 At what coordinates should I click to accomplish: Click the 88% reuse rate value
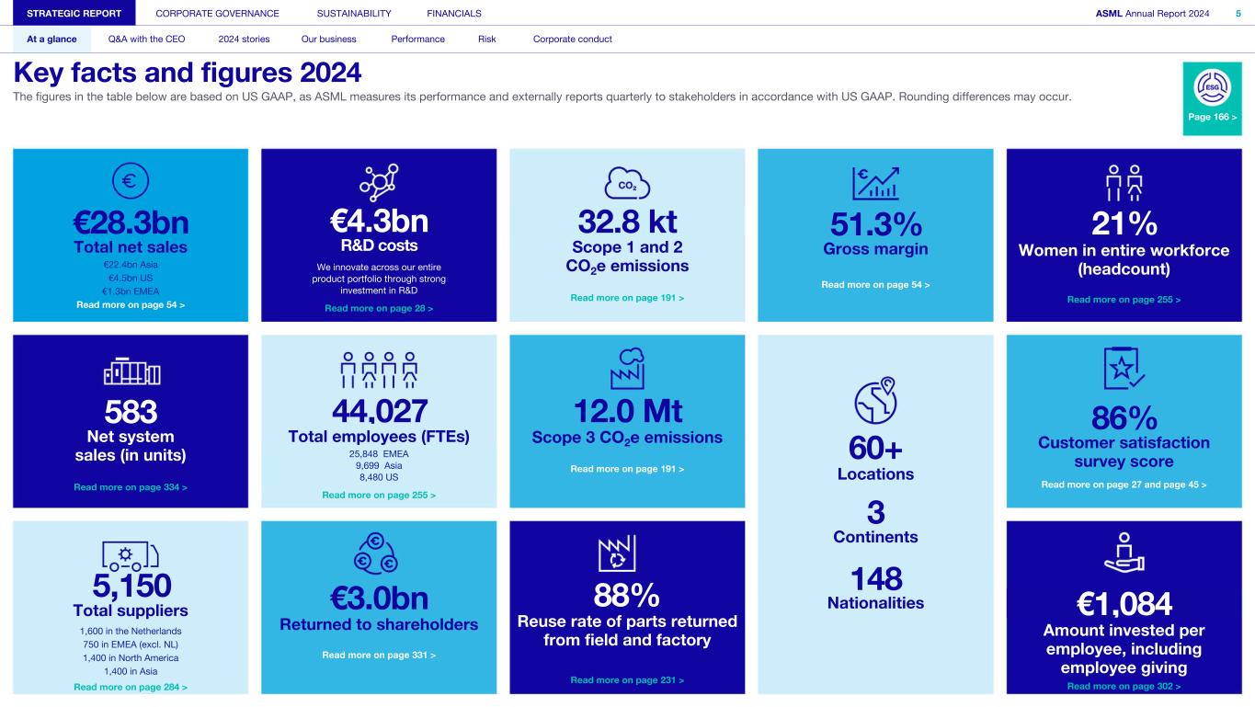click(627, 594)
